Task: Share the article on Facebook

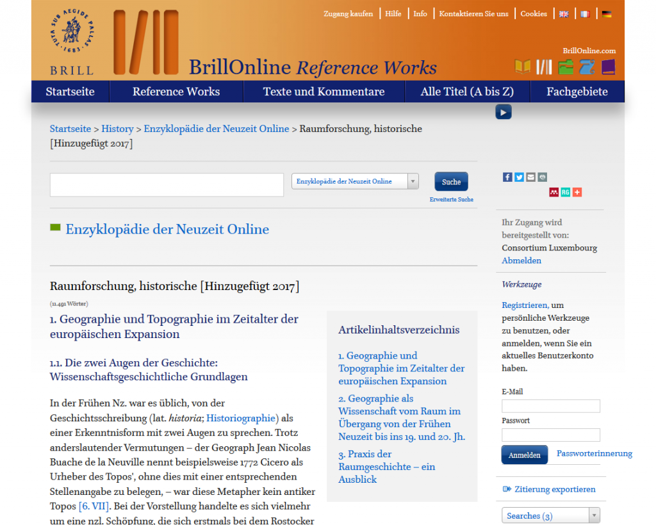Action: click(x=507, y=177)
